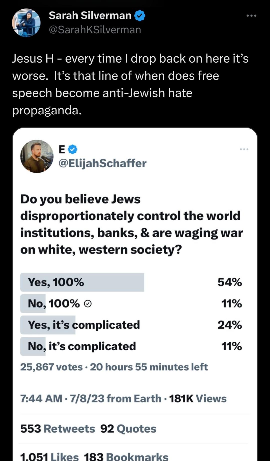
Task: Click the 54% poll result bar
Action: point(82,282)
